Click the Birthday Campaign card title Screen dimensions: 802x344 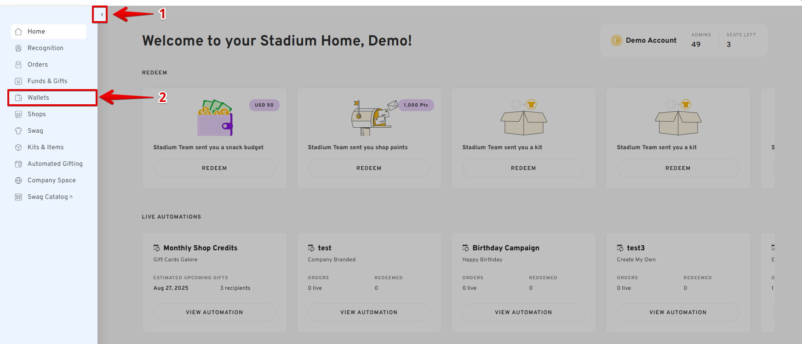[x=506, y=248]
